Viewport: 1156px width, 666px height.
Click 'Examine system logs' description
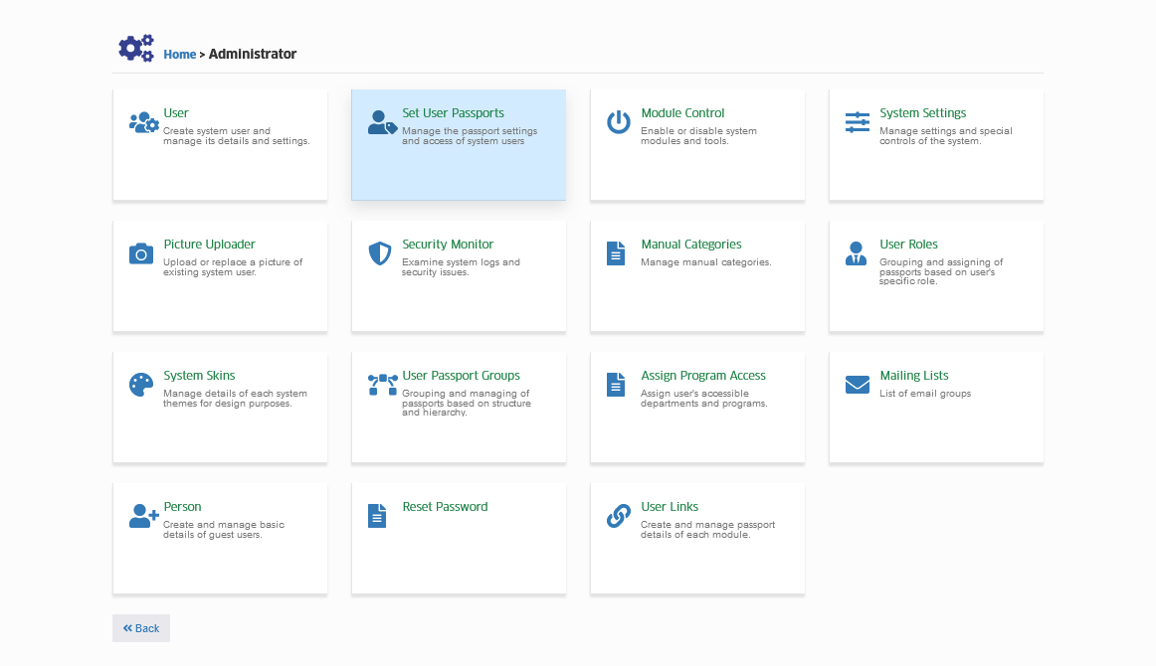[x=461, y=267]
